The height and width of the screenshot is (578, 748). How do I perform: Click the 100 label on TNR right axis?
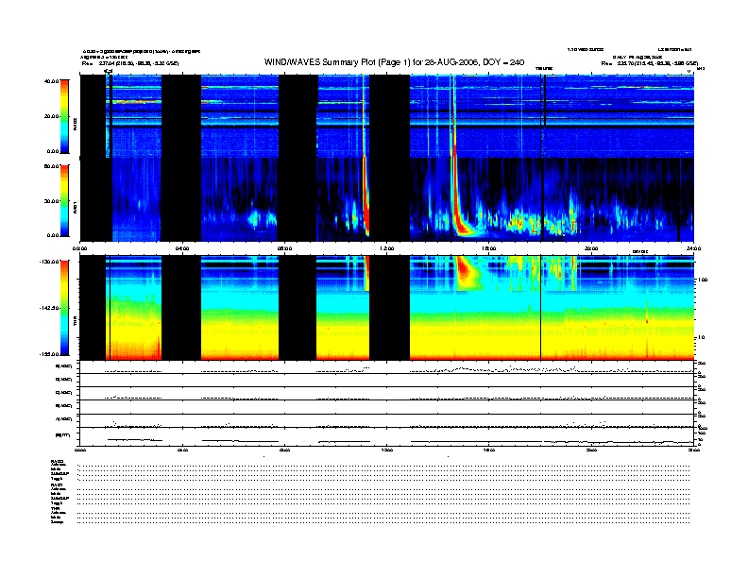[703, 280]
